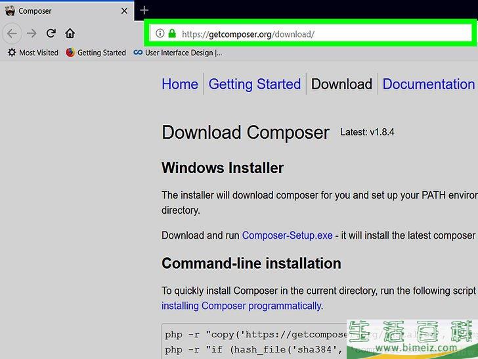This screenshot has width=478, height=359.
Task: Follow the installing Composer programmatically link
Action: coord(242,306)
